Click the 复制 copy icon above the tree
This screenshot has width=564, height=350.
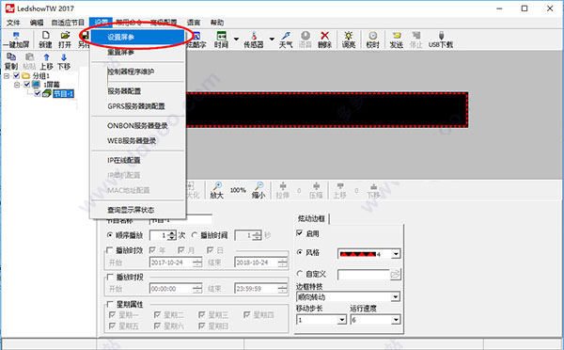11,61
